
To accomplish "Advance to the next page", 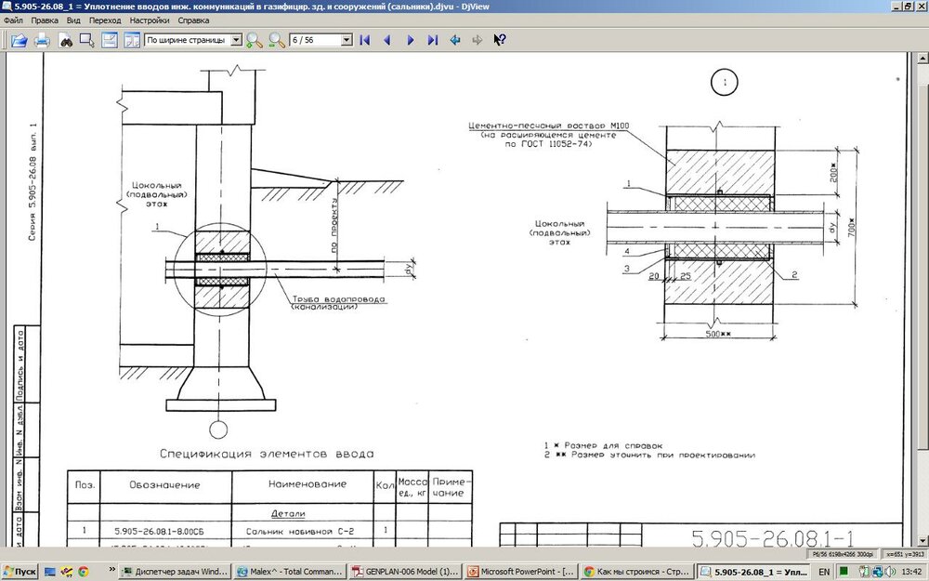I will [x=410, y=40].
